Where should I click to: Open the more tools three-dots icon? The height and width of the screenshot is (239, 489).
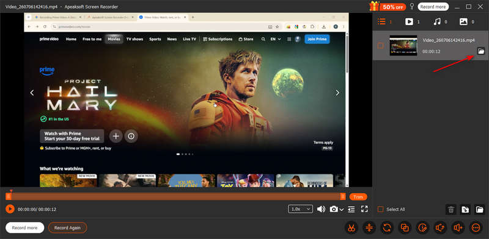click(476, 228)
